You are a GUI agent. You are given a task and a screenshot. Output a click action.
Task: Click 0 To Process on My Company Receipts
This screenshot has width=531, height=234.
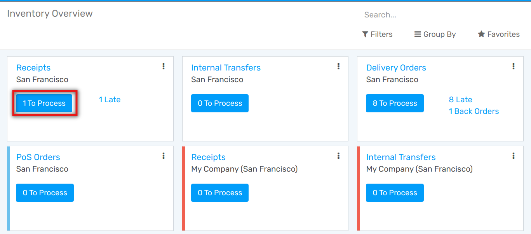pyautogui.click(x=220, y=193)
